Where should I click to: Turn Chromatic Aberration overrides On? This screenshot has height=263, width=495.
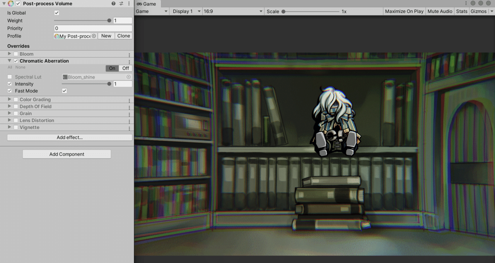pos(112,68)
